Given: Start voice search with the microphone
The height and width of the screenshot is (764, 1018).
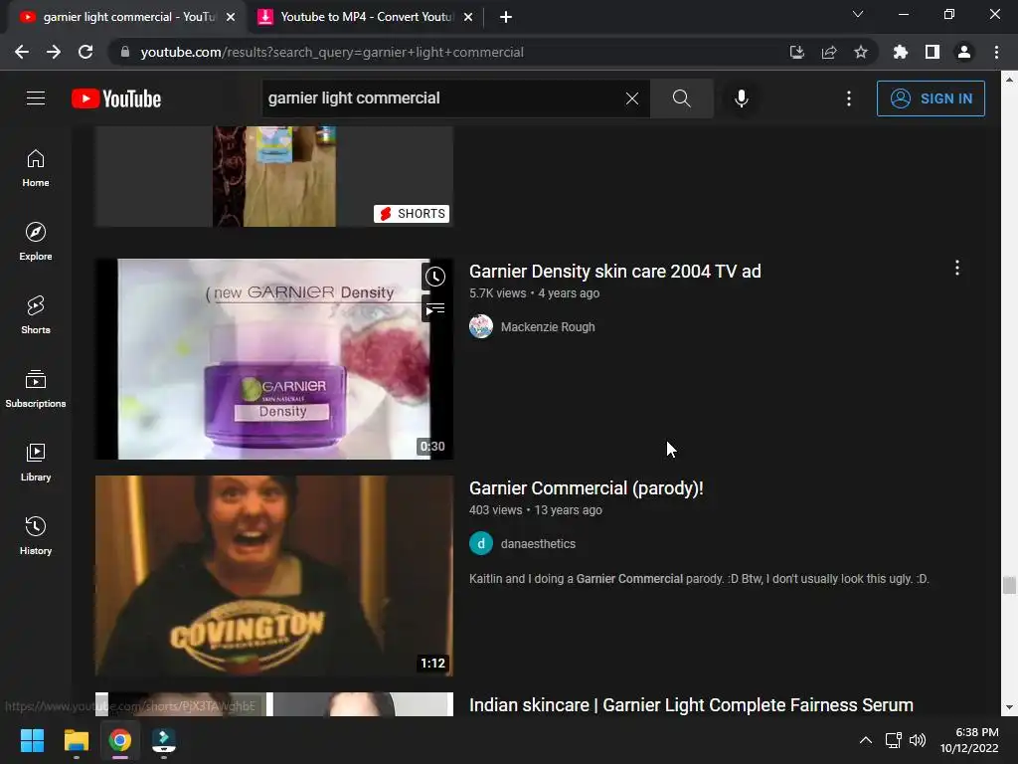Looking at the screenshot, I should (742, 98).
